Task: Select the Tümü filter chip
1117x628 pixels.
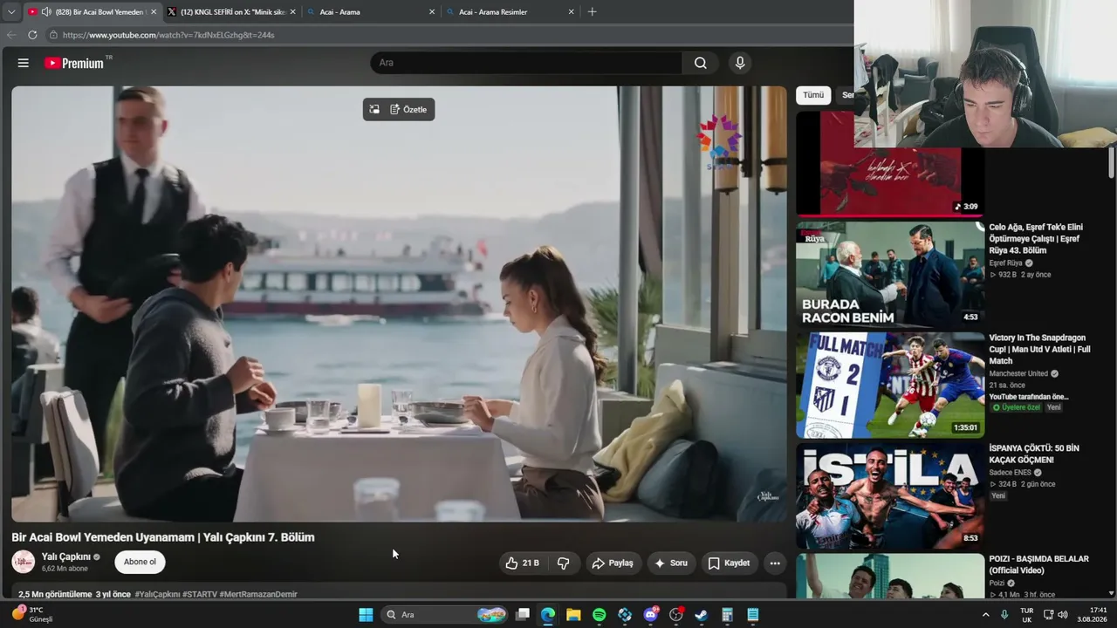Action: pyautogui.click(x=813, y=95)
